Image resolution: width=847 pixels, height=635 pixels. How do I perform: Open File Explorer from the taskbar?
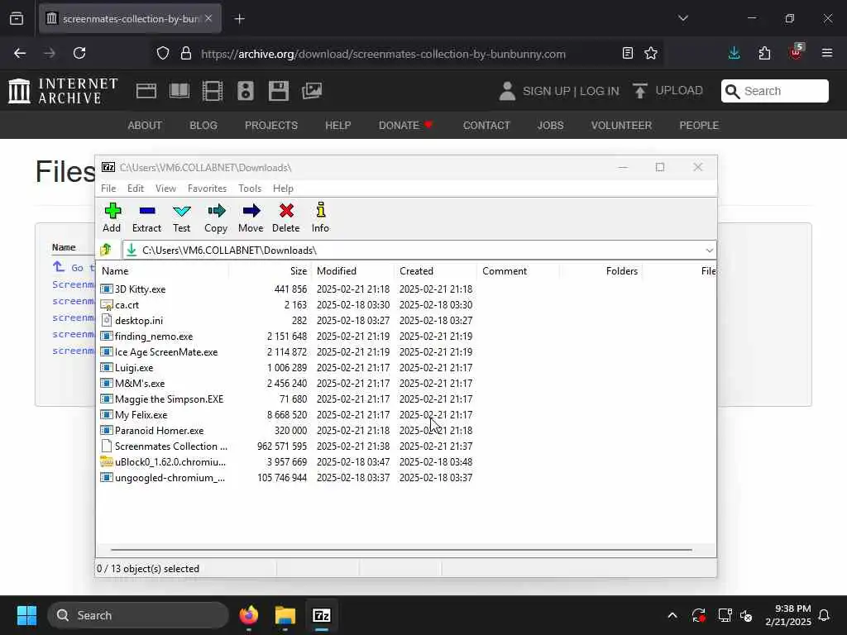[285, 615]
